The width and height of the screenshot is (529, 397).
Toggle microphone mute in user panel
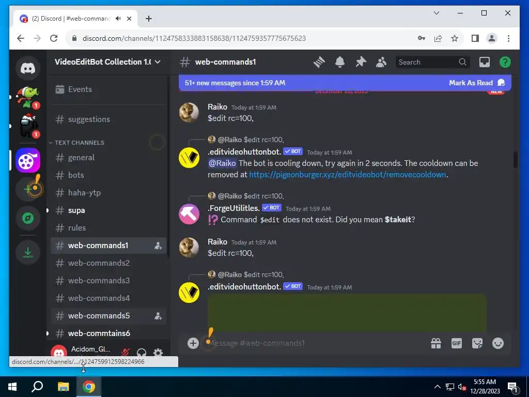[126, 353]
